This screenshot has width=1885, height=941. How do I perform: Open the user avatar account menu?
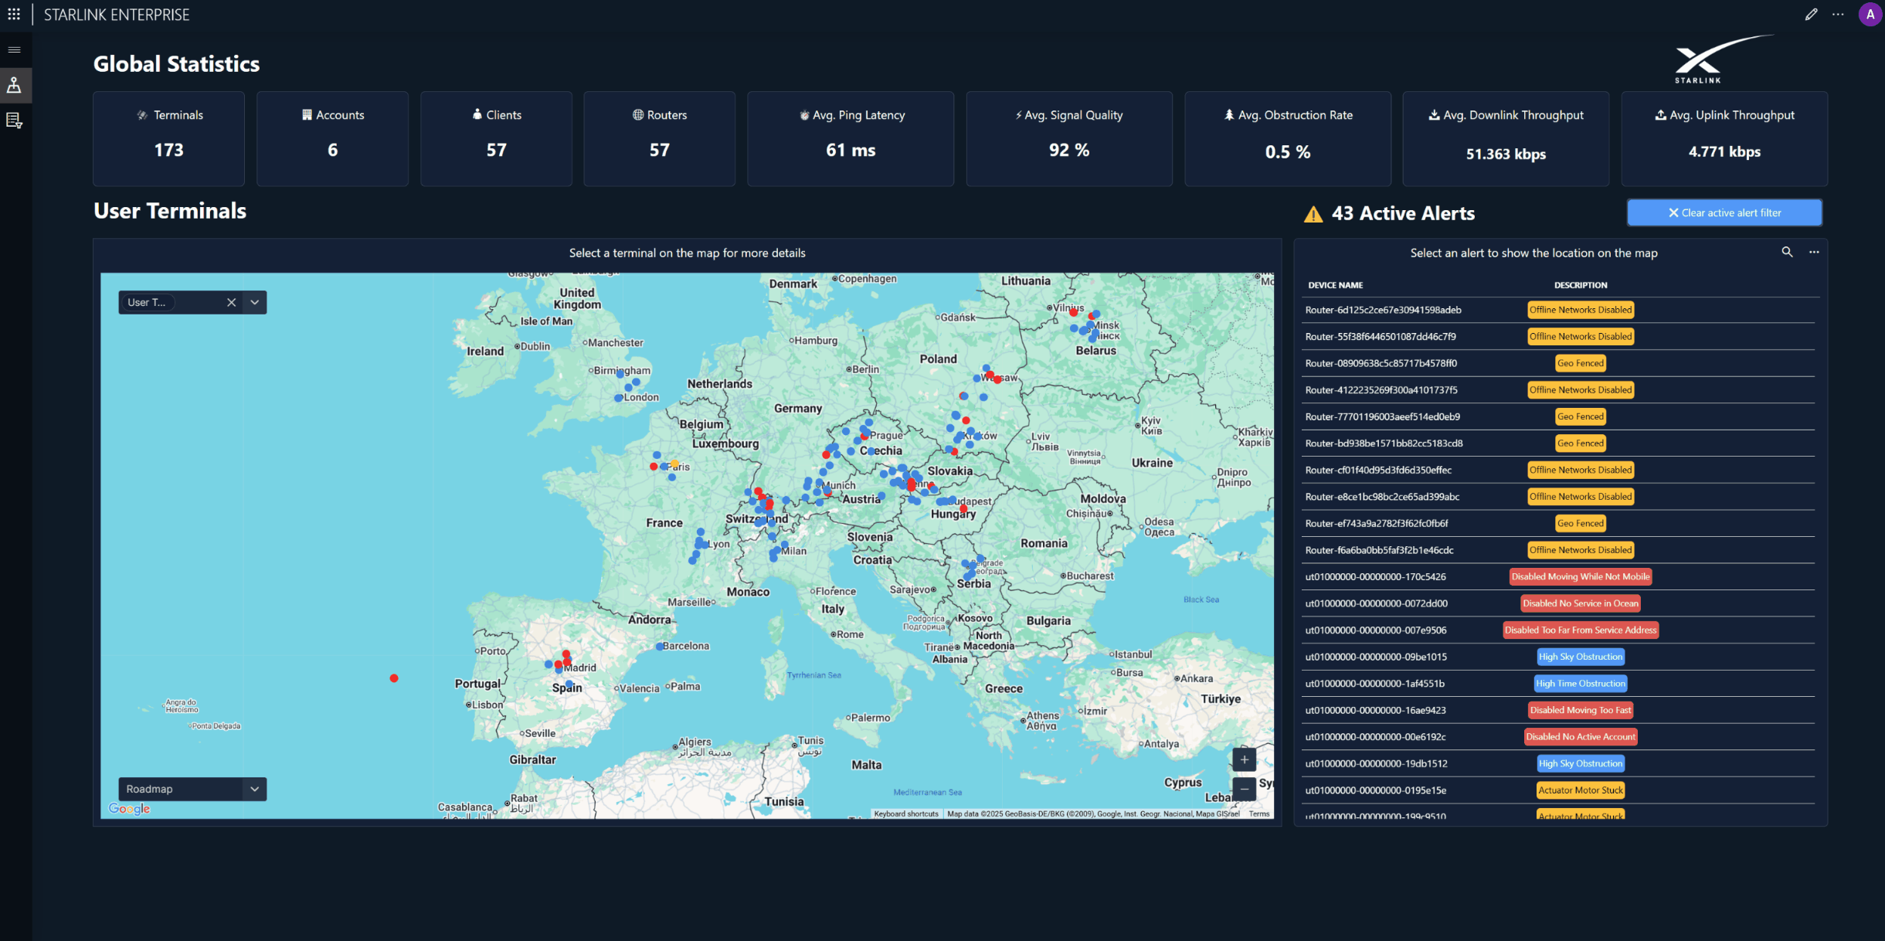(x=1870, y=14)
